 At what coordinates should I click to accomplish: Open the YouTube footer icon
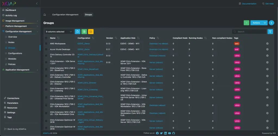click(x=169, y=133)
